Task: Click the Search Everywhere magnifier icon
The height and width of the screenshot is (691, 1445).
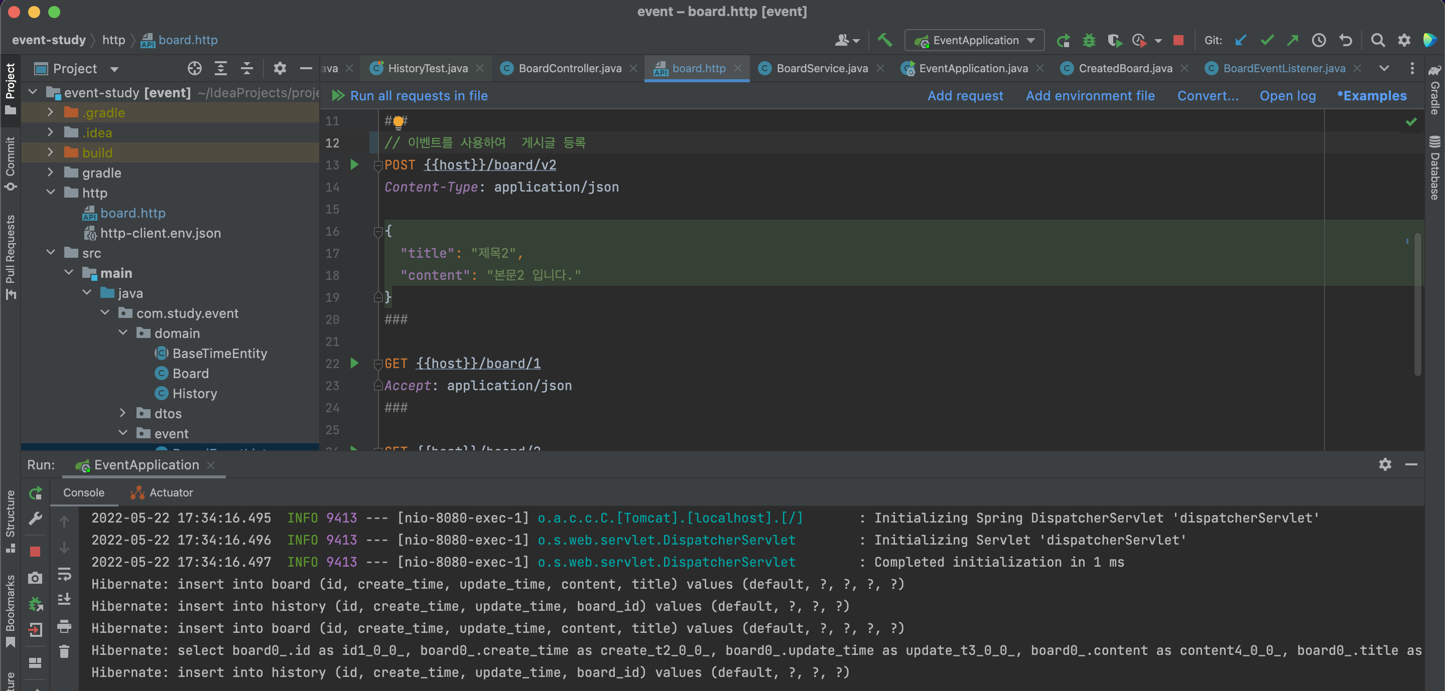Action: [1378, 40]
